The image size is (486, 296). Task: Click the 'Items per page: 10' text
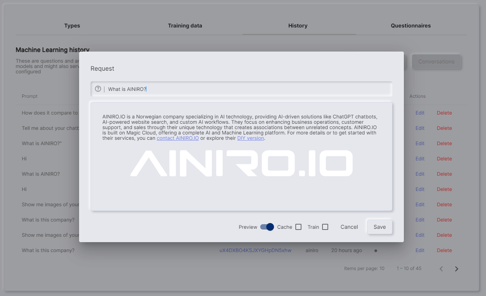(x=364, y=269)
